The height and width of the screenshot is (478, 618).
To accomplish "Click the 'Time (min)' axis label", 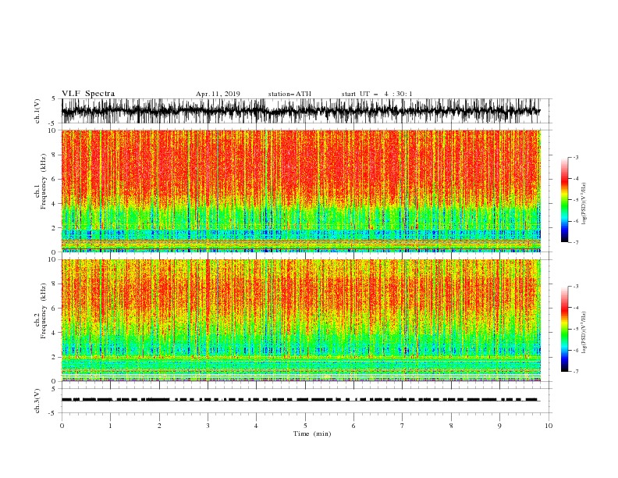I will 312,433.
